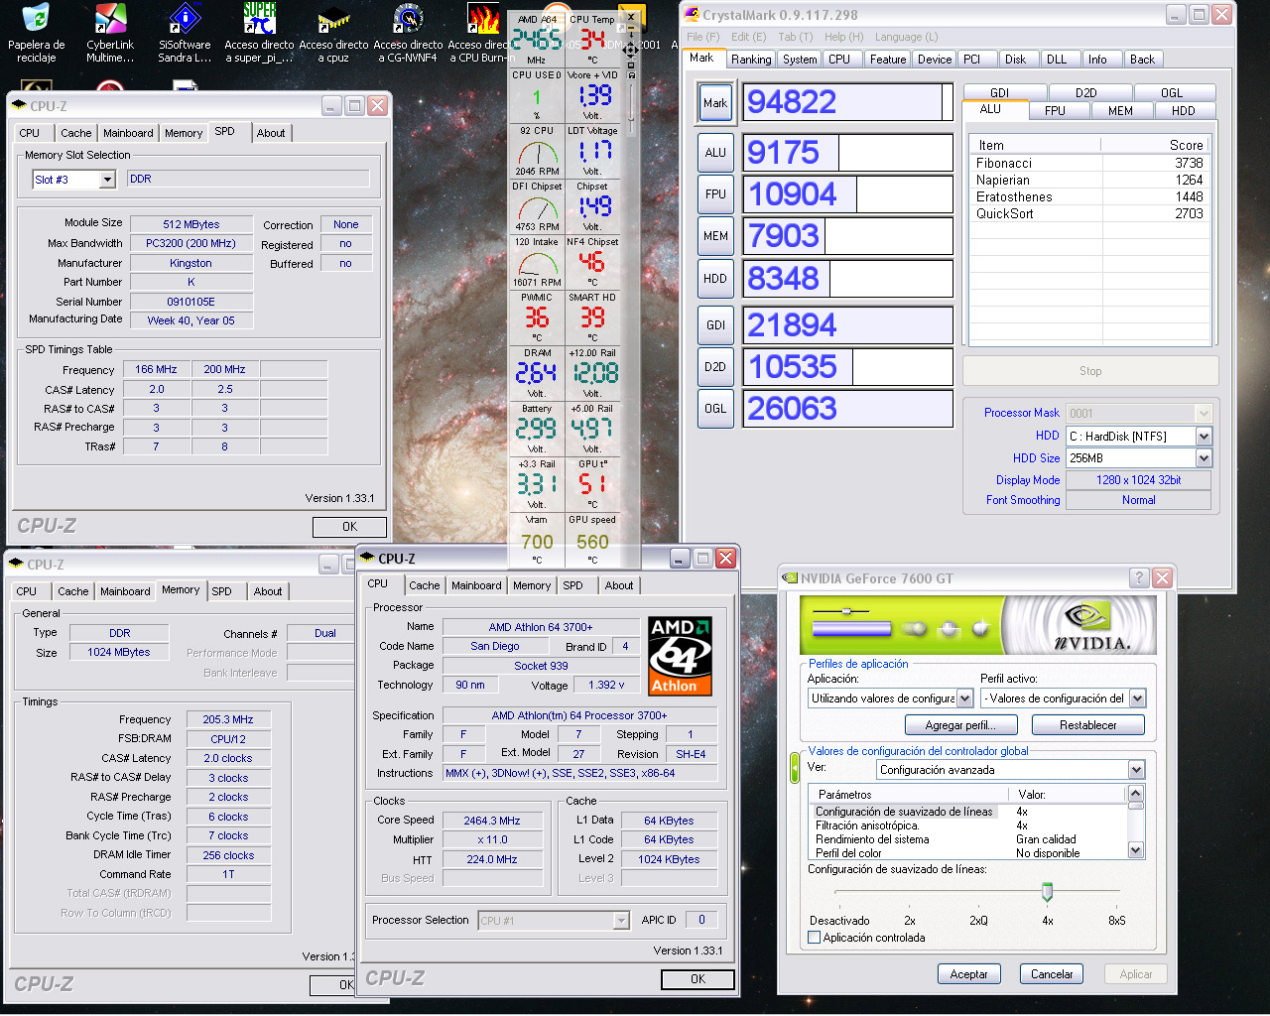This screenshot has height=1016, width=1270.
Task: Click the antialiasing slider handle at 4x
Action: pyautogui.click(x=1047, y=892)
